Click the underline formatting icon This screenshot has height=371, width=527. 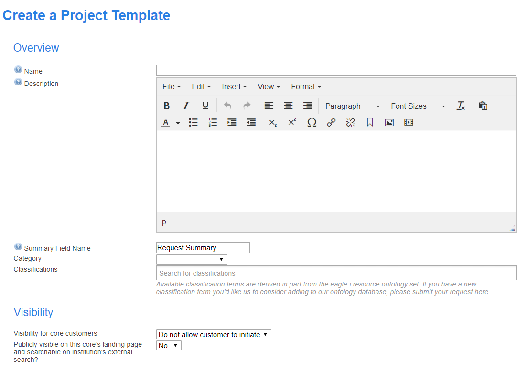(205, 106)
